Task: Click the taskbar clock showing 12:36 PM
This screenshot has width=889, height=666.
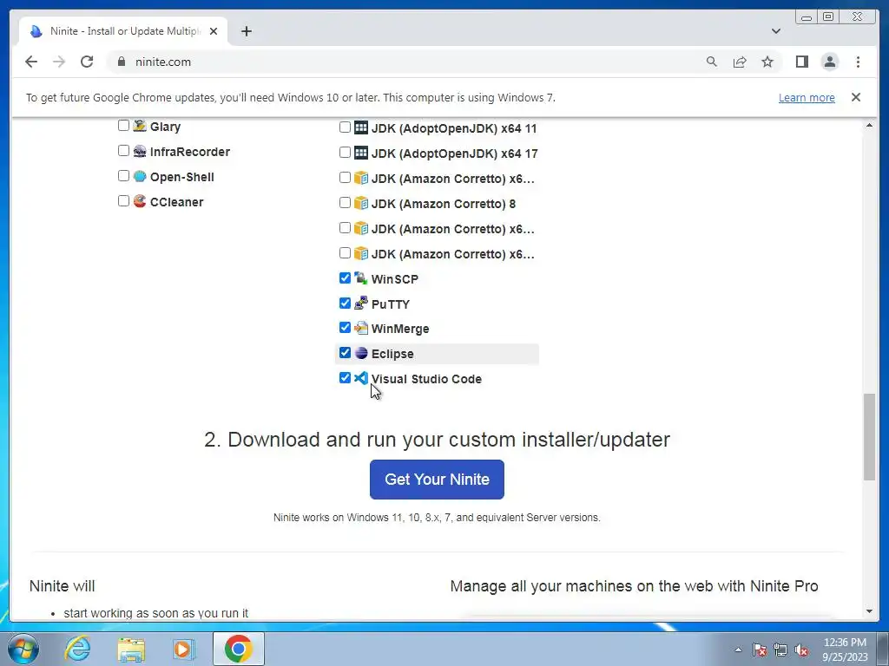Action: (x=845, y=650)
